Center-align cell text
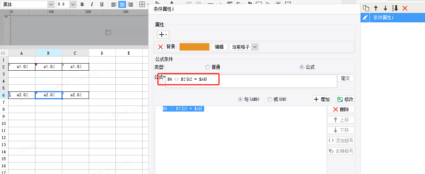The image size is (425, 174). (122, 4)
